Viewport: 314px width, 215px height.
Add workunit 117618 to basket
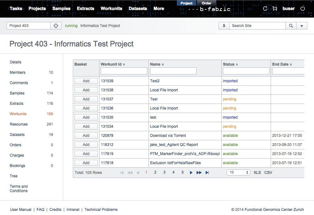click(x=86, y=163)
